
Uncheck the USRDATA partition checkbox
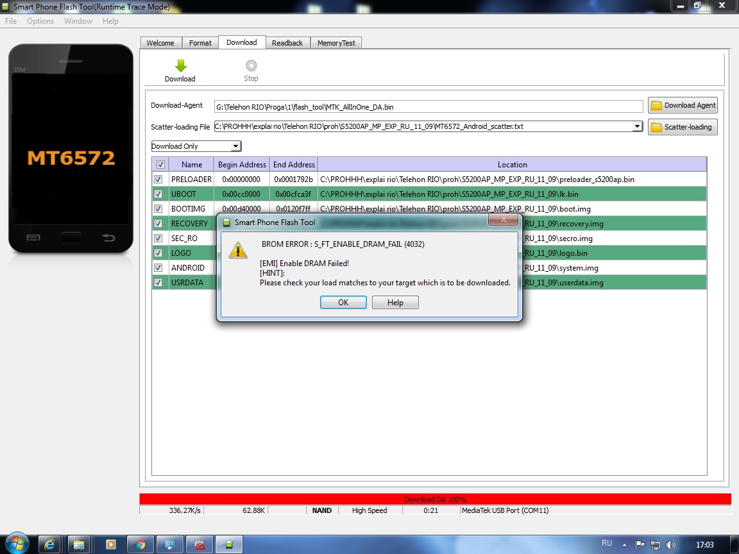(x=158, y=283)
